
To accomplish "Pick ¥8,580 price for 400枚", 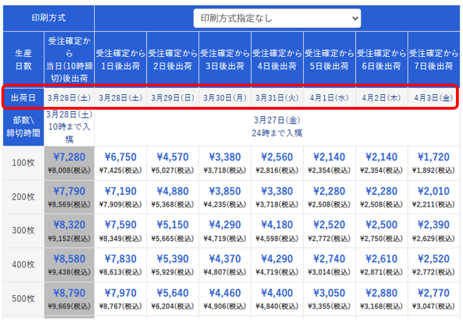I will click(x=69, y=259).
